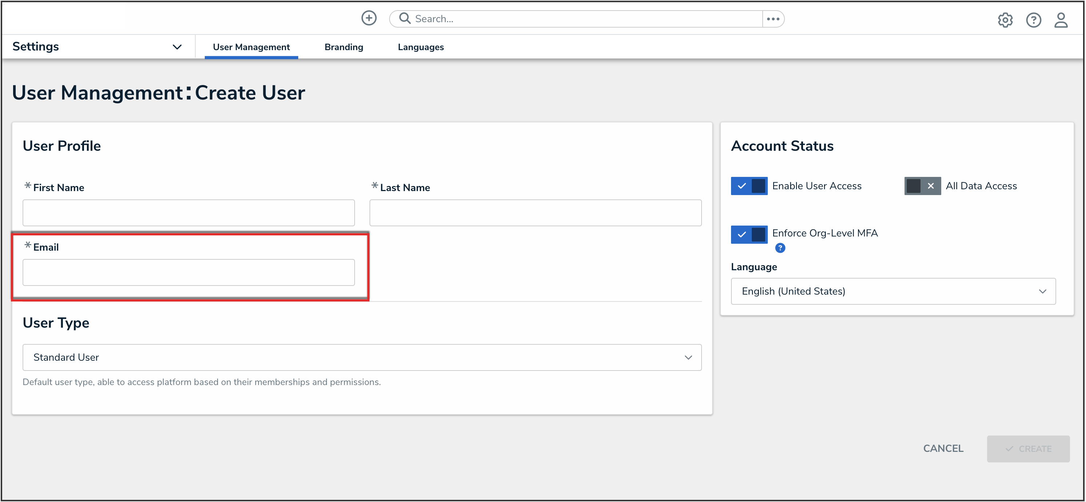Click the Cancel button
The height and width of the screenshot is (502, 1086).
[943, 449]
